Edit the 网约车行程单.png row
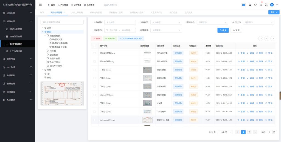281x142 pixels. coord(250,61)
